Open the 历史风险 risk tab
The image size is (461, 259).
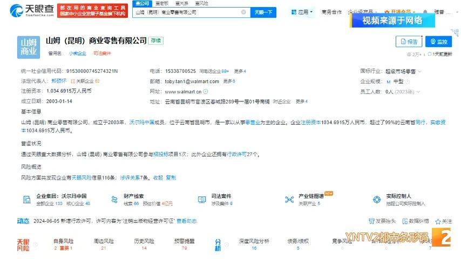tap(144, 244)
